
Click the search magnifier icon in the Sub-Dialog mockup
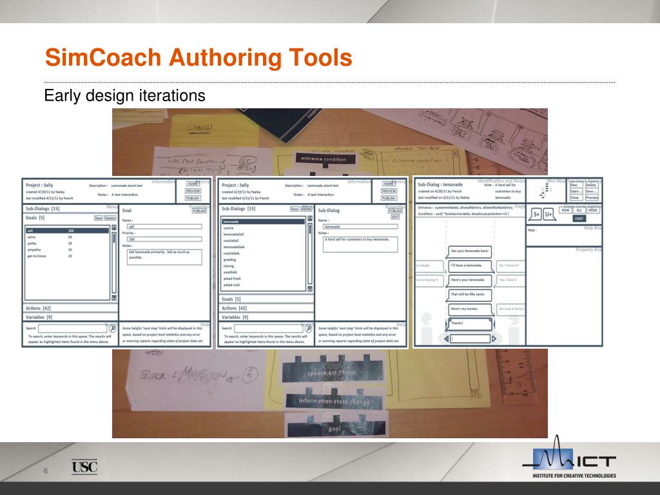[309, 328]
